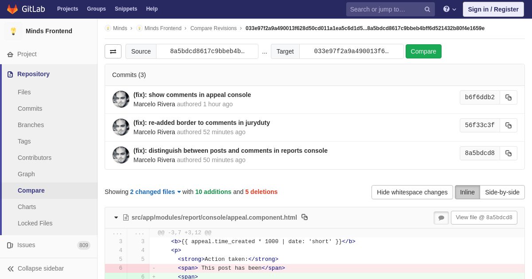532x279 pixels.
Task: Focus the Search or jump to field
Action: (391, 9)
